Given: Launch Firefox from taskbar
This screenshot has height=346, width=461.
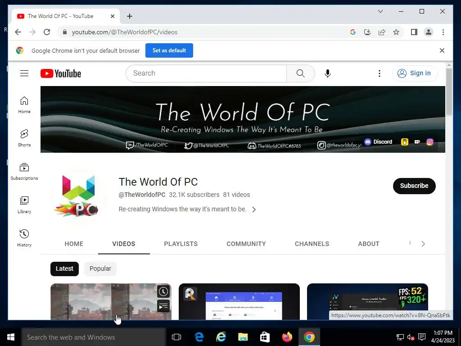Looking at the screenshot, I should [x=287, y=337].
